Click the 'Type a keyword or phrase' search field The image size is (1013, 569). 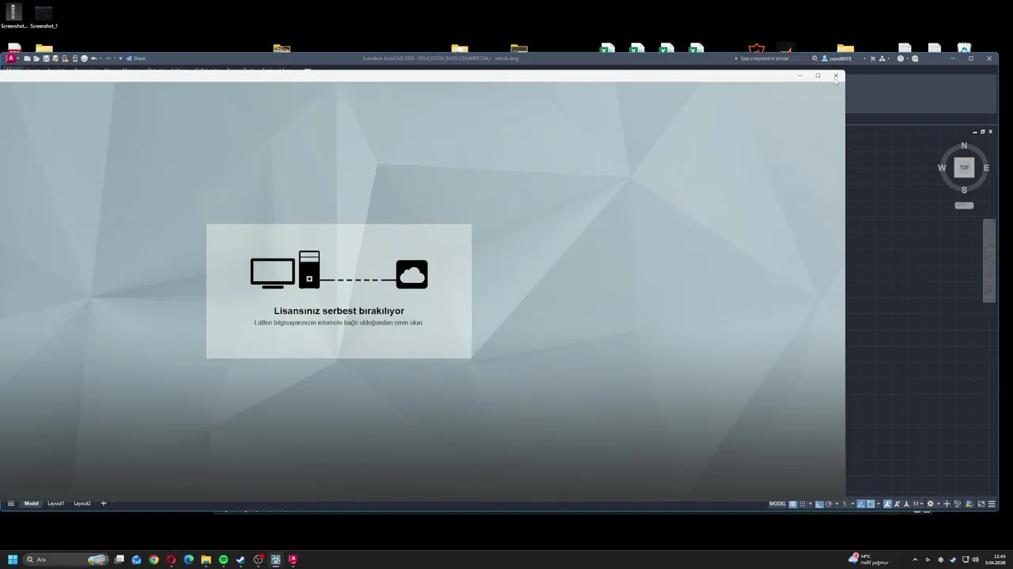(x=774, y=58)
